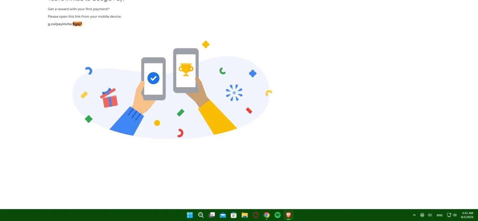Expand hidden system tray icons chevron
The image size is (478, 221).
point(414,215)
